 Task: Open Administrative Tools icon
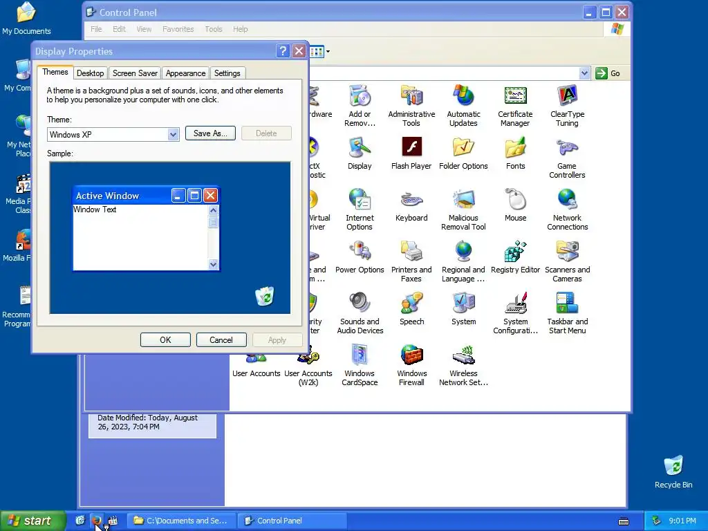411,106
